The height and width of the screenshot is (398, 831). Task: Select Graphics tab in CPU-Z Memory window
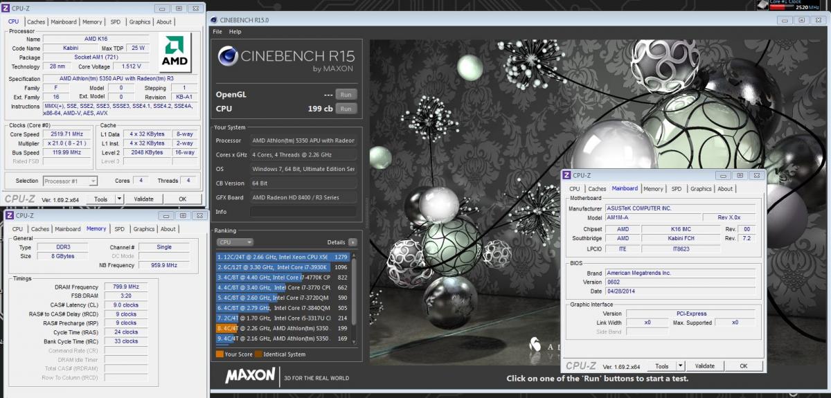[144, 229]
